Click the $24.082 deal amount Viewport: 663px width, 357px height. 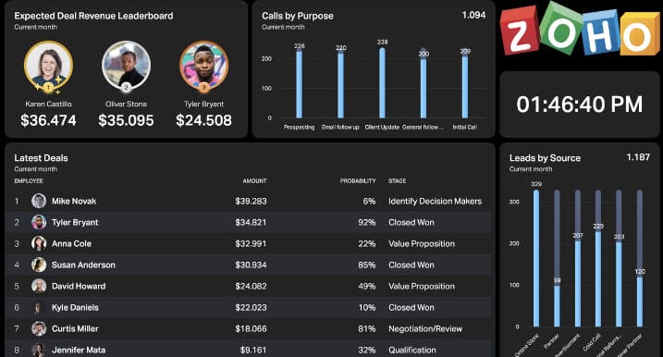(251, 286)
